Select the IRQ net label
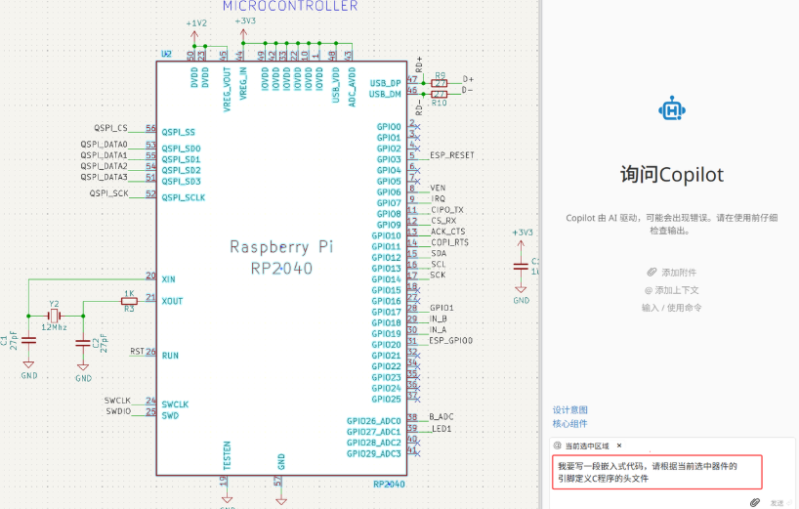The width and height of the screenshot is (799, 509). pos(439,198)
